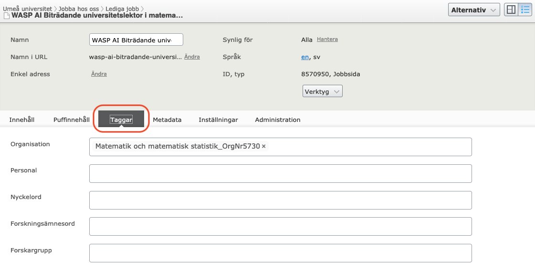Click the 'Alla' visibility value
Image resolution: width=535 pixels, height=270 pixels.
[307, 40]
